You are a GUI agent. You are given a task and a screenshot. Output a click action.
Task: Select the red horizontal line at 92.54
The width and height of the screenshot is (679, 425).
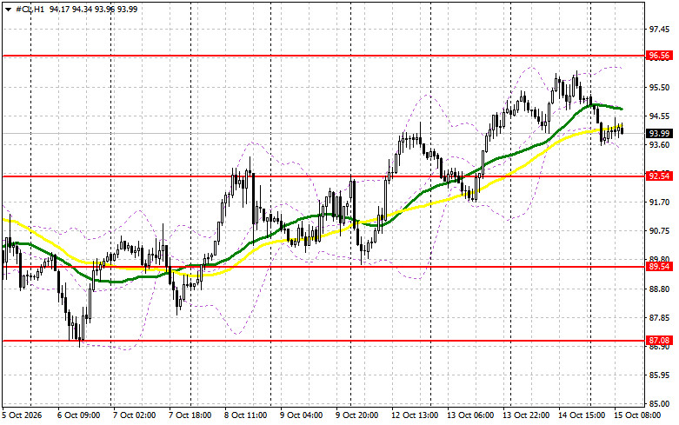[x=323, y=176]
